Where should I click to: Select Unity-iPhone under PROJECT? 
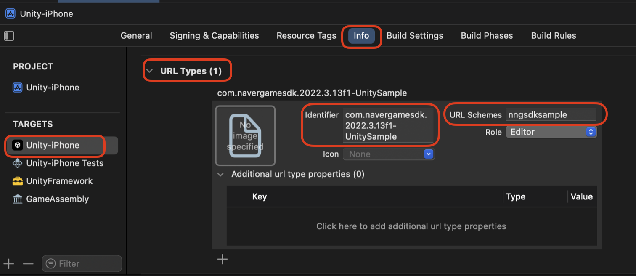click(x=53, y=88)
